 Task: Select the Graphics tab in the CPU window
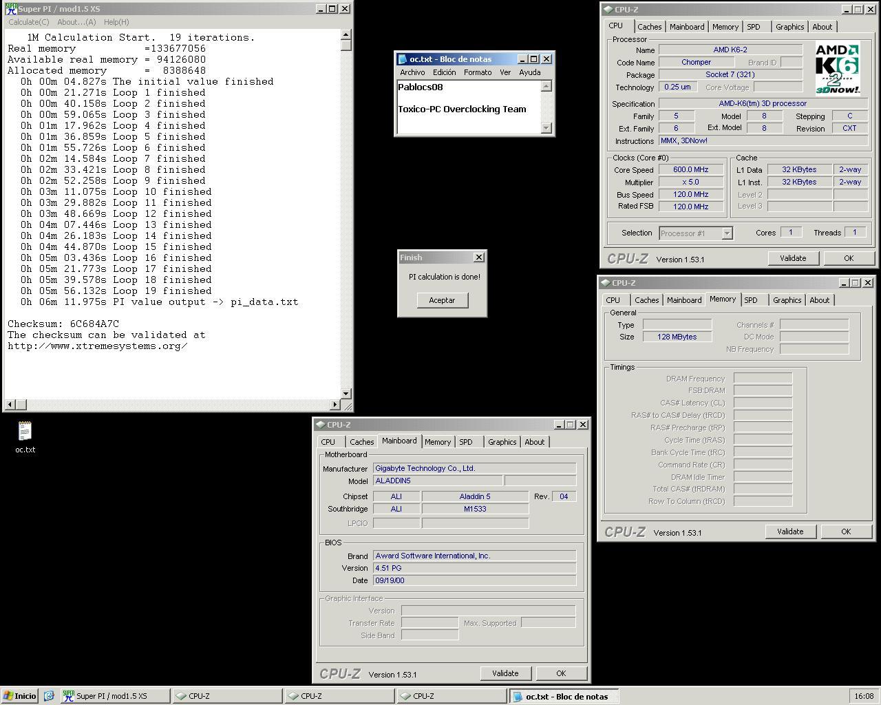pos(789,27)
